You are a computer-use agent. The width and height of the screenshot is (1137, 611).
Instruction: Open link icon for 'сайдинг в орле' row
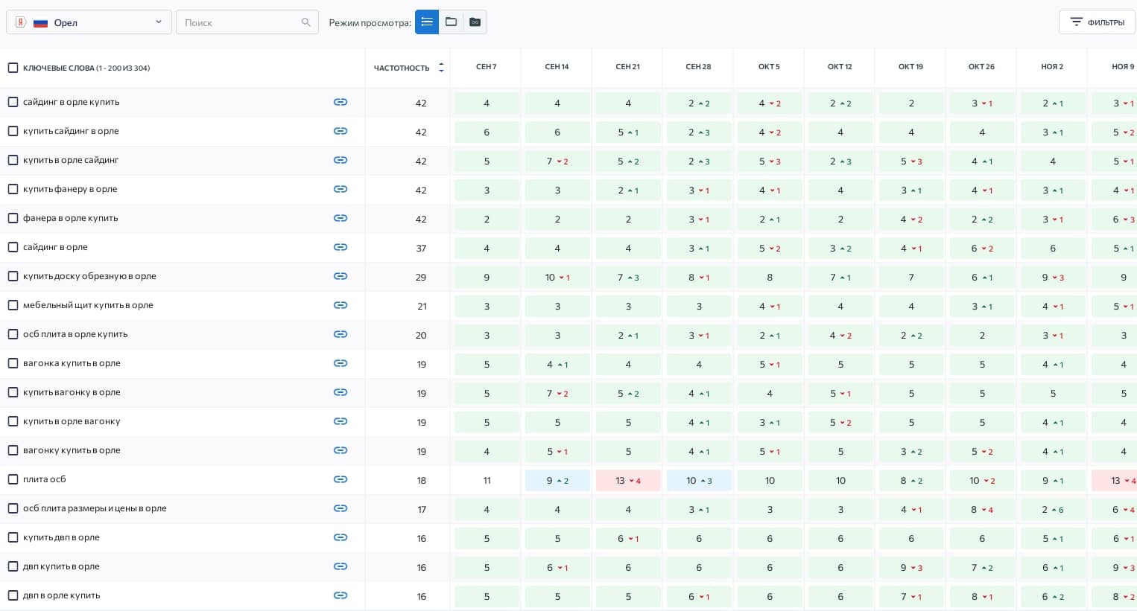click(341, 247)
